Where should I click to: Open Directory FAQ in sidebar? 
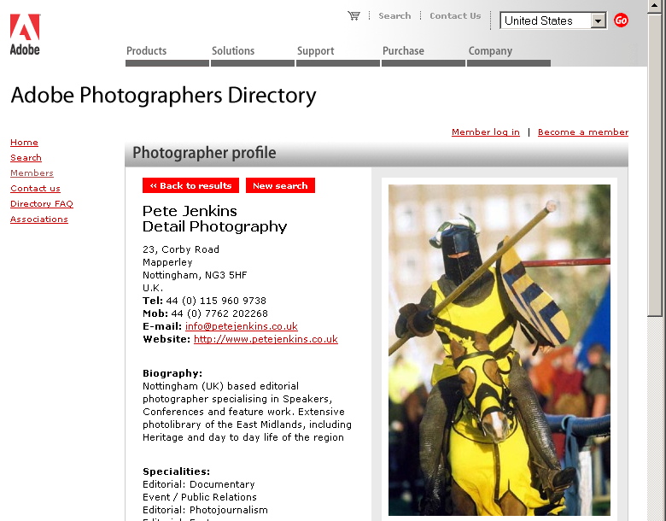click(x=42, y=204)
